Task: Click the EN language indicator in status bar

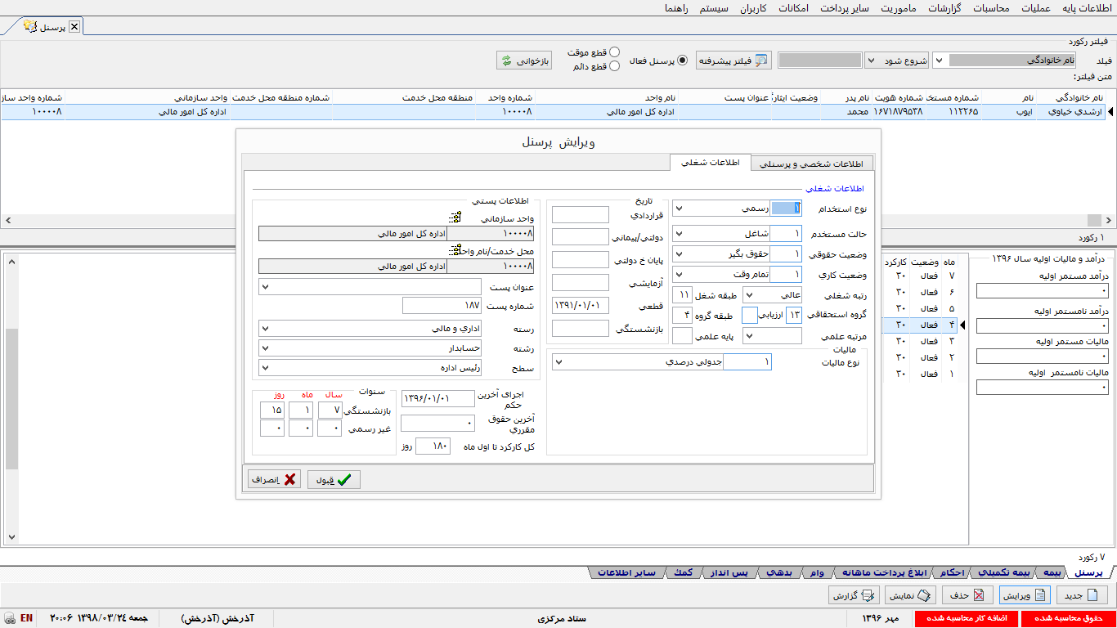Action: click(27, 619)
